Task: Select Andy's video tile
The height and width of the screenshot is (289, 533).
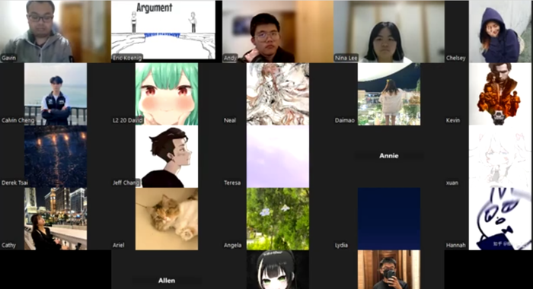Action: pos(278,31)
